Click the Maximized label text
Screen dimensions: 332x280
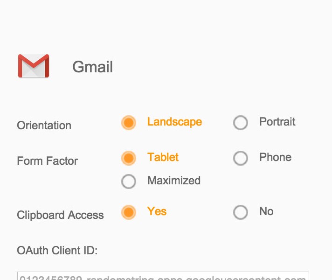point(174,181)
